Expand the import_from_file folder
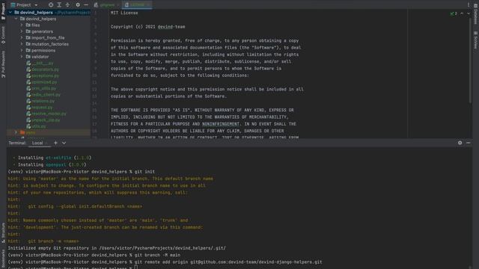The width and height of the screenshot is (479, 269). tap(22, 38)
